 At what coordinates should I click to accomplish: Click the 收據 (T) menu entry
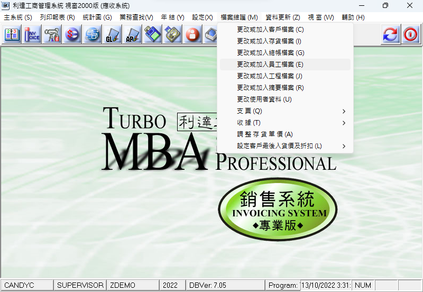pyautogui.click(x=285, y=123)
